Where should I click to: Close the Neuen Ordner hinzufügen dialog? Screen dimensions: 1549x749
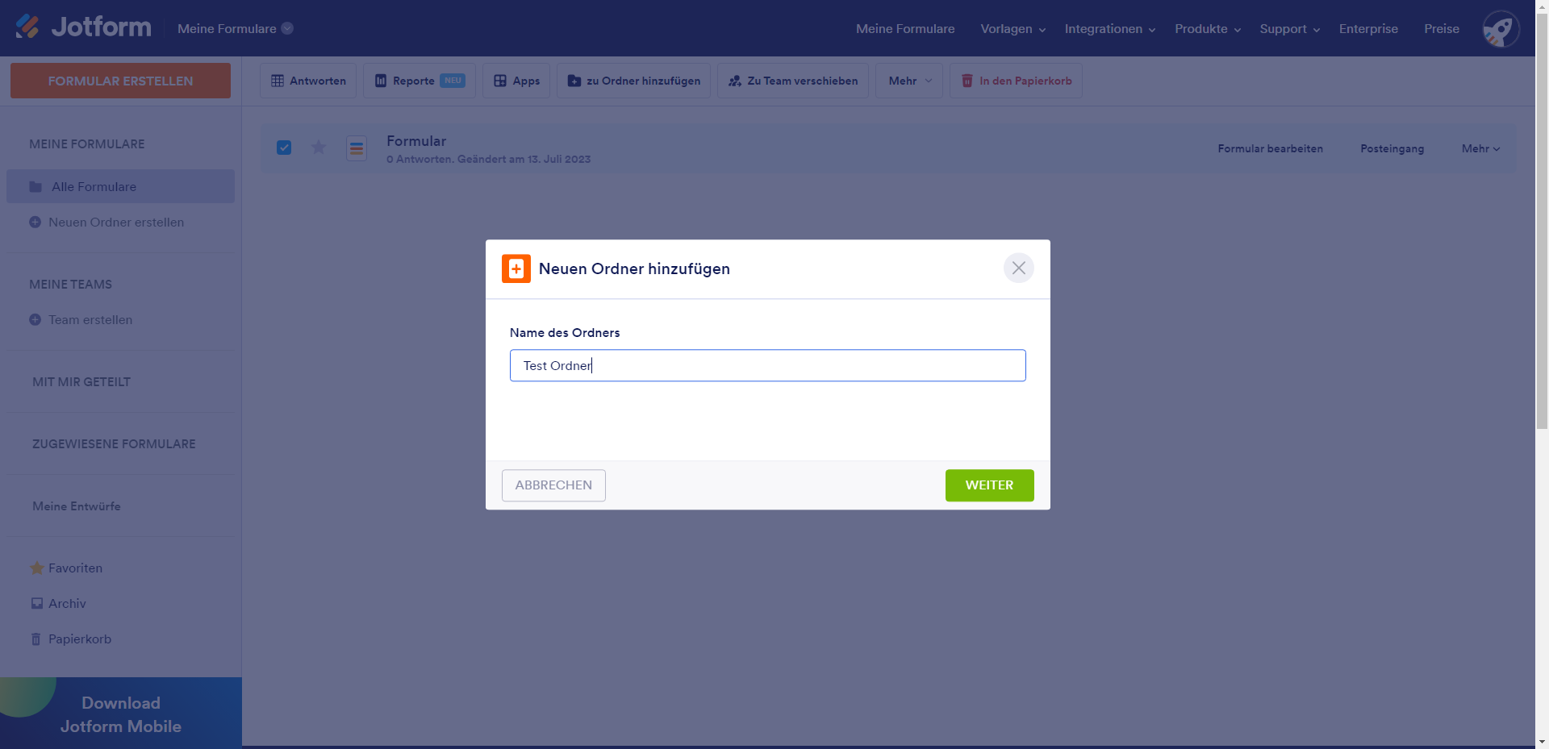(x=1019, y=268)
